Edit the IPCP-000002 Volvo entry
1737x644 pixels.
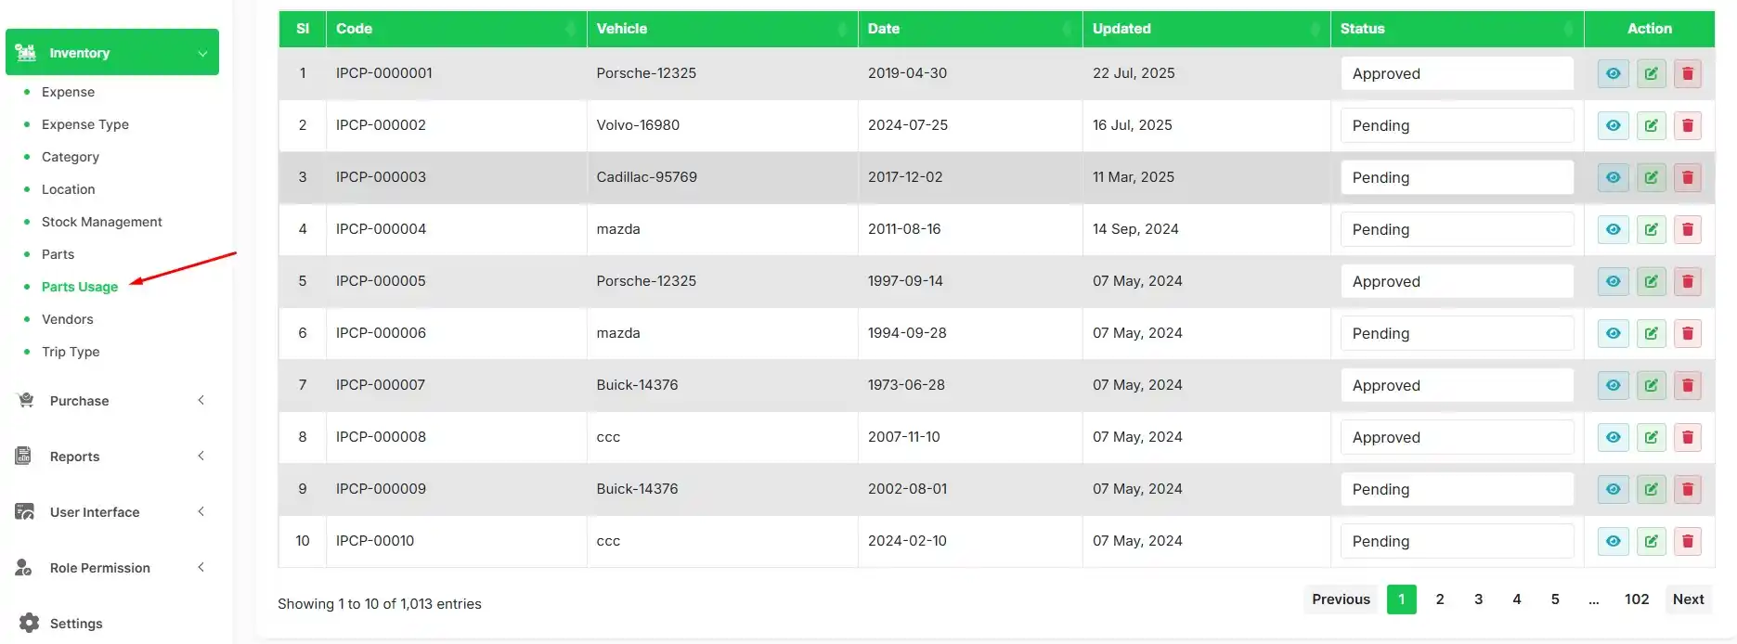tap(1651, 125)
